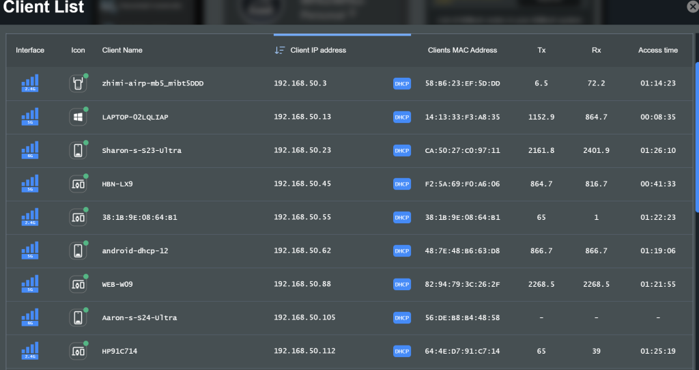Click the Windows icon for LAPTOP-O2LQLIAP
Viewport: 699px width, 370px height.
click(x=78, y=117)
